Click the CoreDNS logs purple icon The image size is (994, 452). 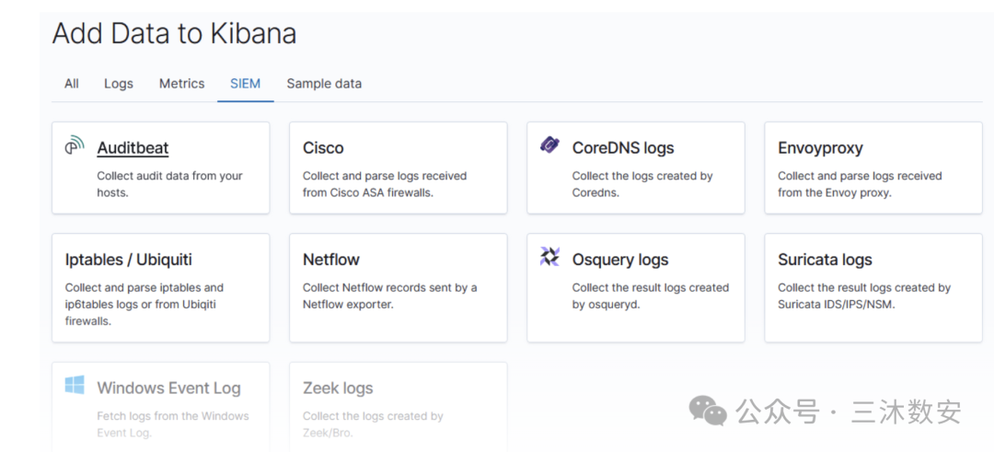549,145
